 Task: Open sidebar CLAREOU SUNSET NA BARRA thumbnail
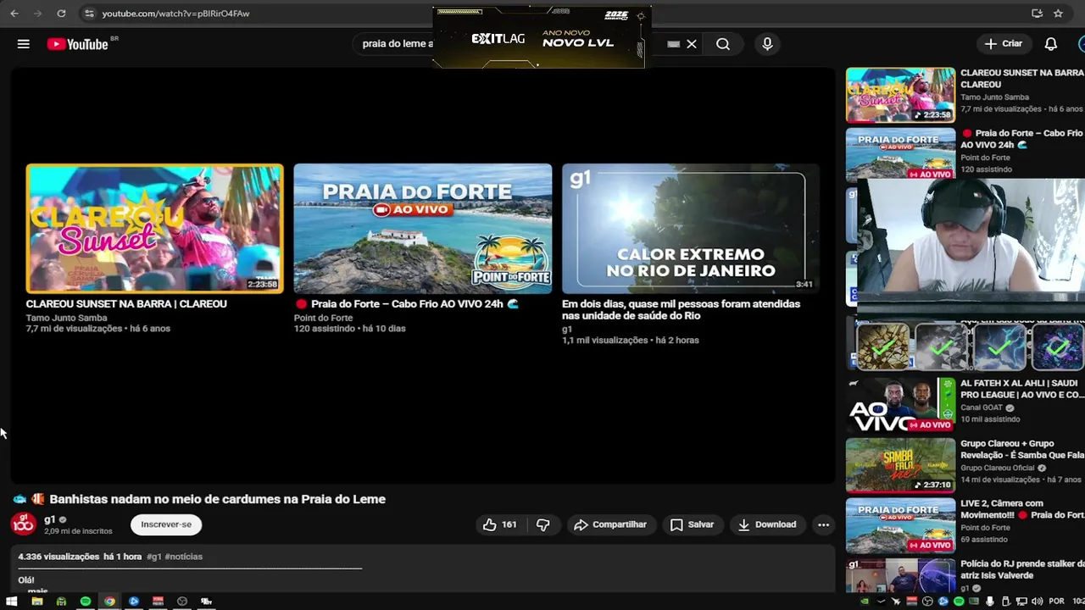[x=900, y=96]
